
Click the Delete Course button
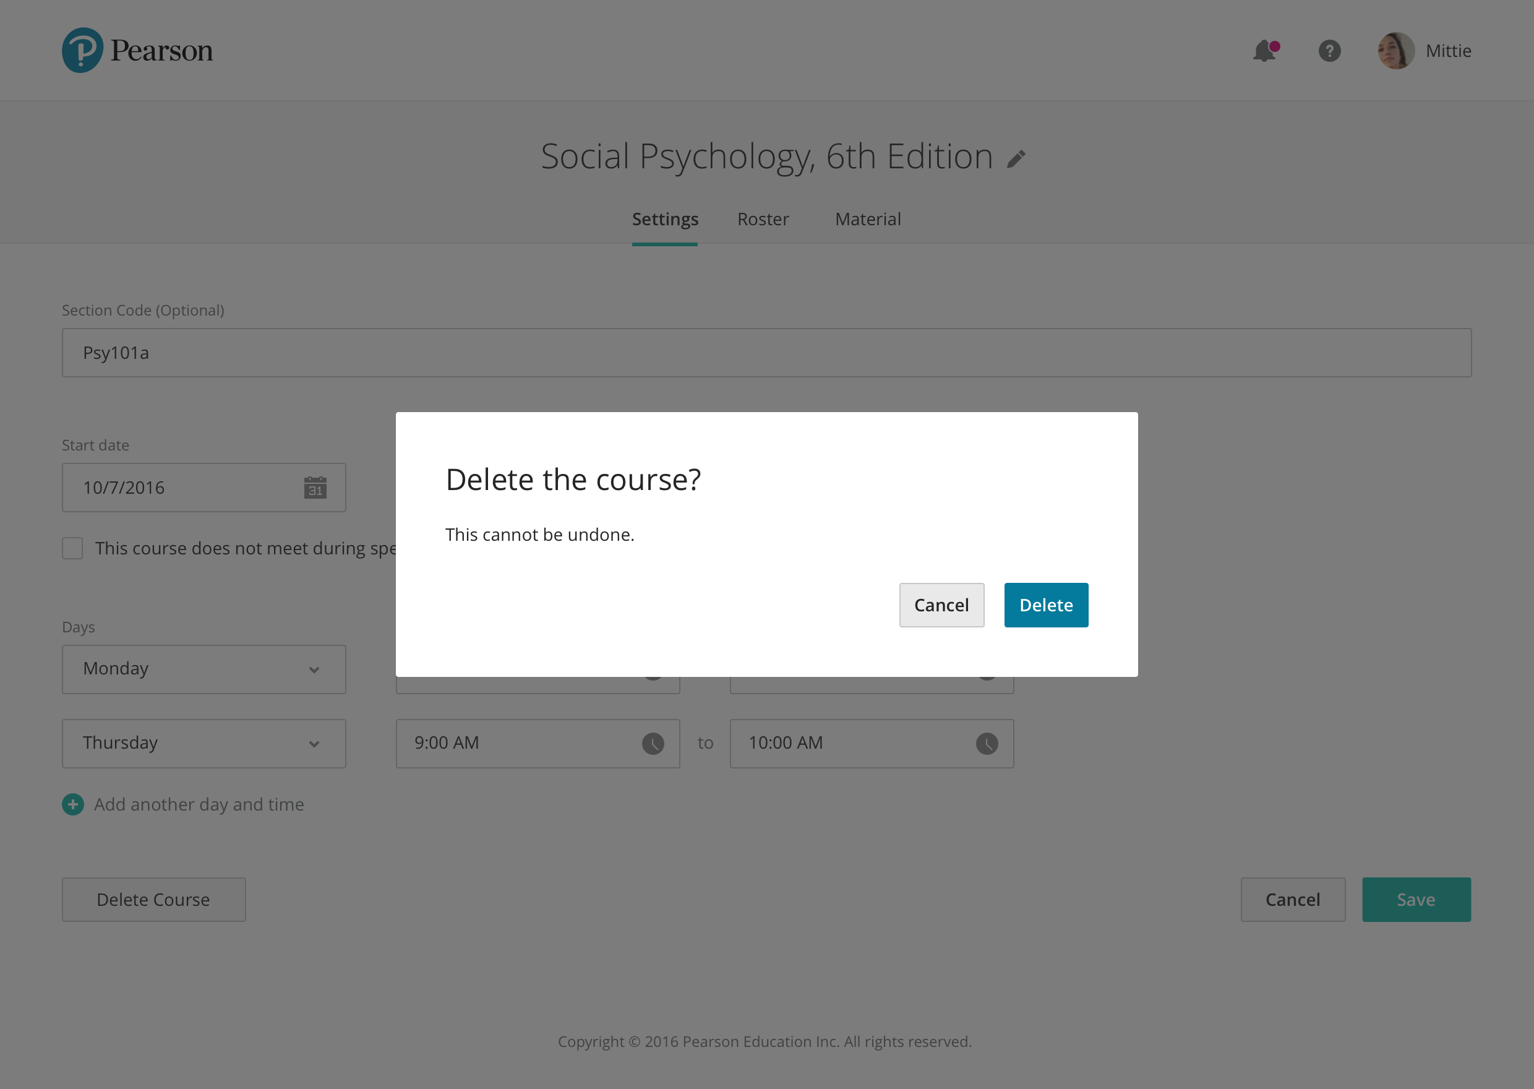[x=153, y=899]
